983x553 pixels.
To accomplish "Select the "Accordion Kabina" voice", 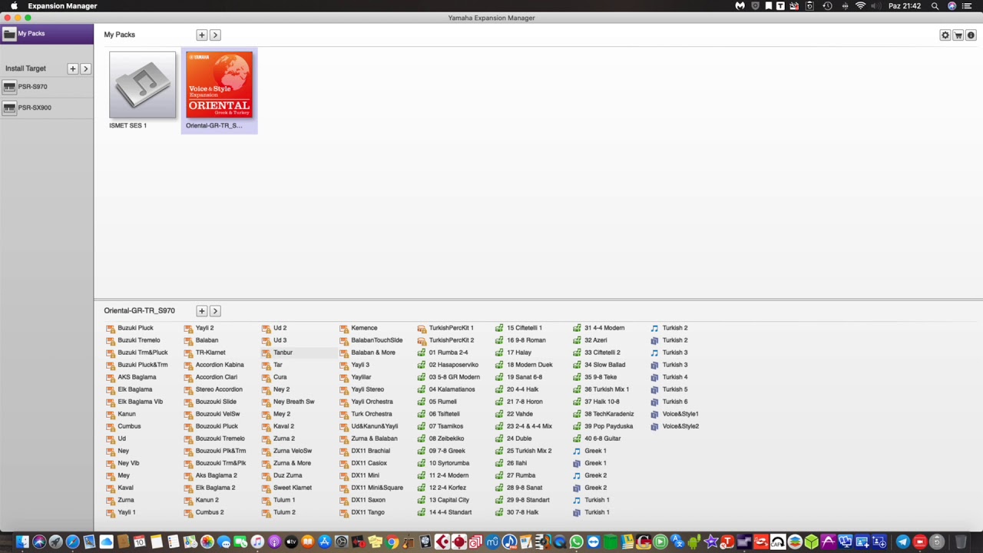I will [x=220, y=365].
